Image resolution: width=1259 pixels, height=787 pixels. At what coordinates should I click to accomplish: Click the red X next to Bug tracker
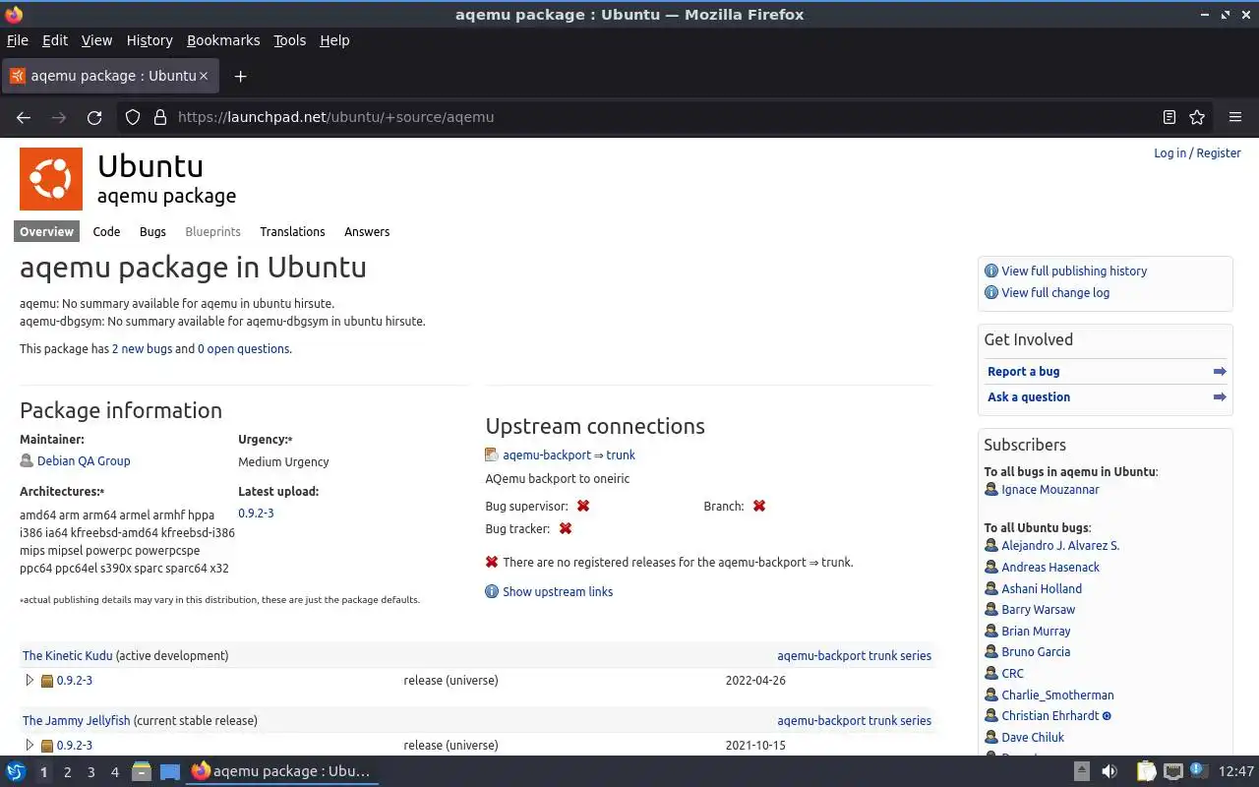click(x=566, y=528)
